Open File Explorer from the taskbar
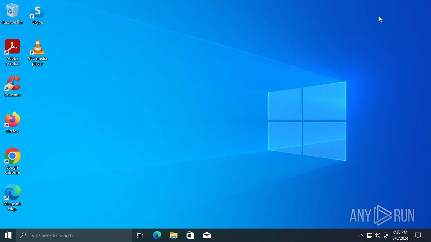The width and height of the screenshot is (431, 242). tap(174, 235)
